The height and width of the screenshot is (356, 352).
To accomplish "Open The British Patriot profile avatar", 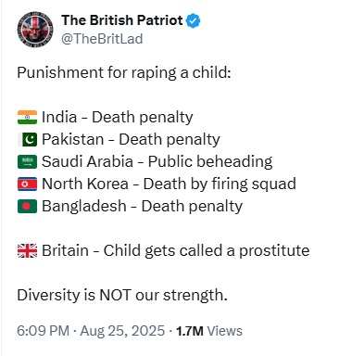I will pyautogui.click(x=35, y=30).
